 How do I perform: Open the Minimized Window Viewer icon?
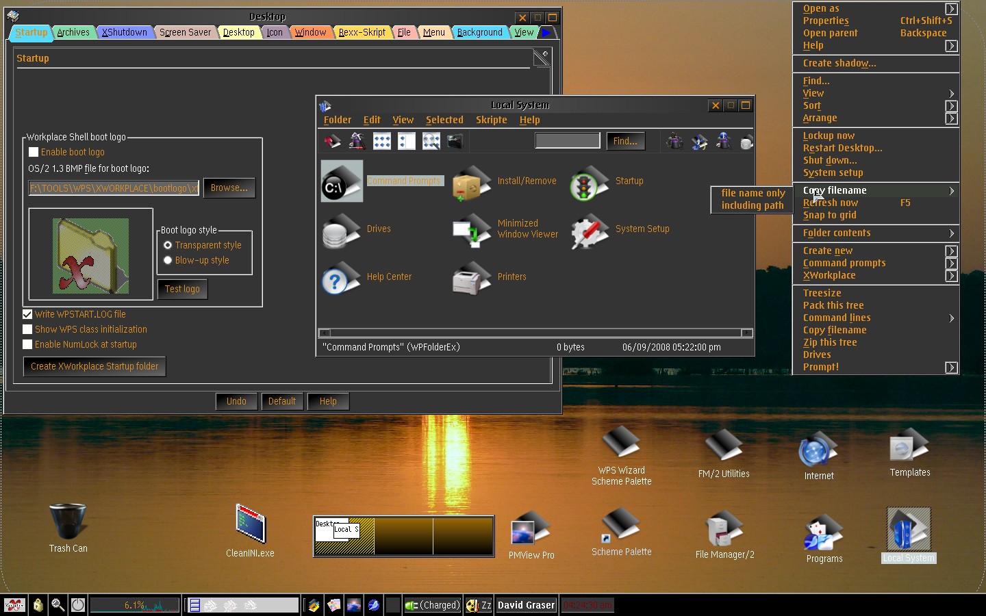click(472, 230)
